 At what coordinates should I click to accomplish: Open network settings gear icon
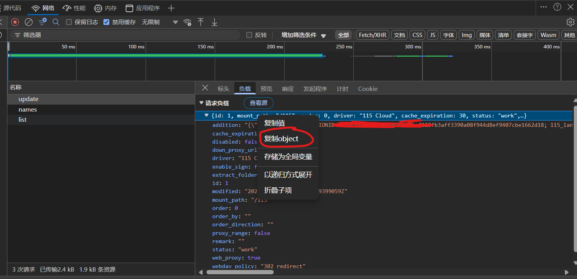(x=570, y=22)
